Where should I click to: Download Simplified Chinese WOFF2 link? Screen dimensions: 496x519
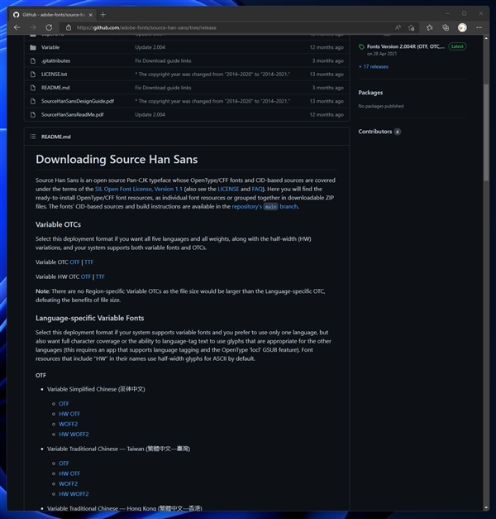tap(68, 425)
